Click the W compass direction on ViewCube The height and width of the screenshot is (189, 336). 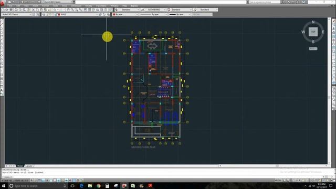[303, 32]
